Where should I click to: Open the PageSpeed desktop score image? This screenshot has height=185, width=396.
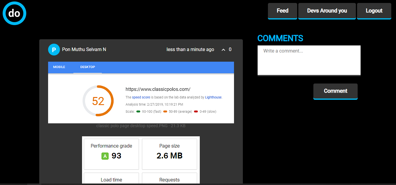141,92
